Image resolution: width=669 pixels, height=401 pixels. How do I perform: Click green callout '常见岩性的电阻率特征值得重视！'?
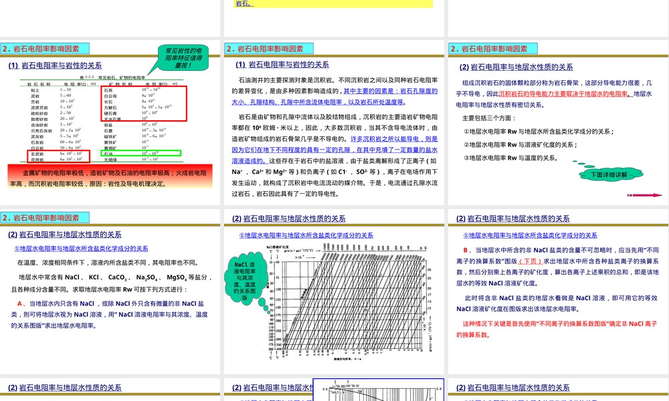(x=183, y=57)
